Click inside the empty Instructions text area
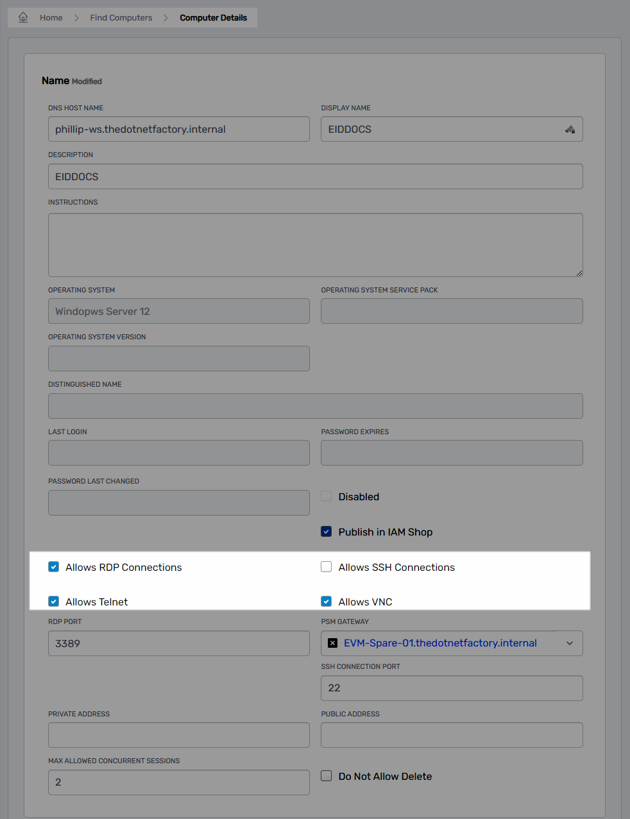The image size is (630, 819). [x=315, y=245]
